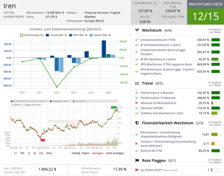Click the shield icon beside Finanzierbarkeit Wachstum
This screenshot has width=224, height=176.
137,123
